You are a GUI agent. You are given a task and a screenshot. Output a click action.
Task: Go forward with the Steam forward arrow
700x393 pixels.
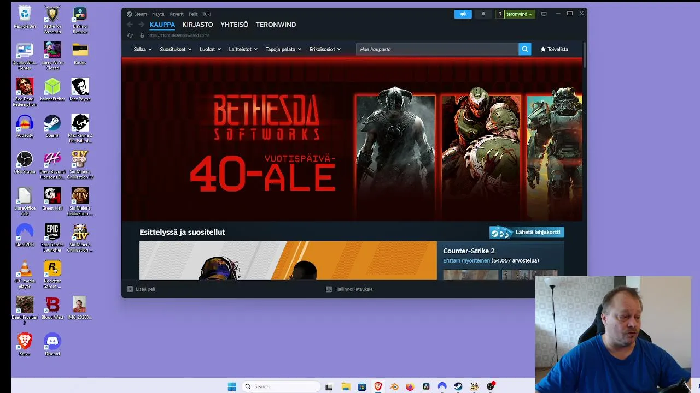141,25
